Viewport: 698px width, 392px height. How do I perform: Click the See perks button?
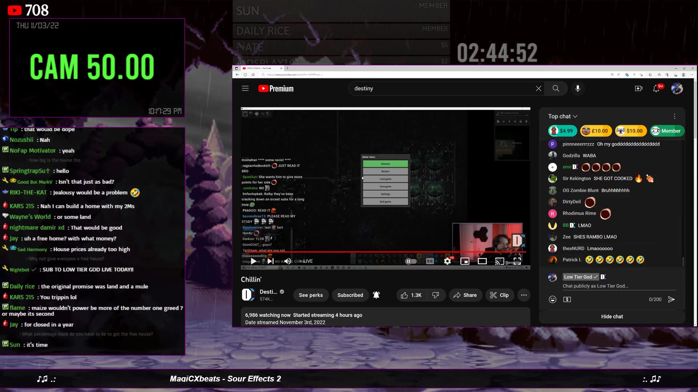[311, 295]
